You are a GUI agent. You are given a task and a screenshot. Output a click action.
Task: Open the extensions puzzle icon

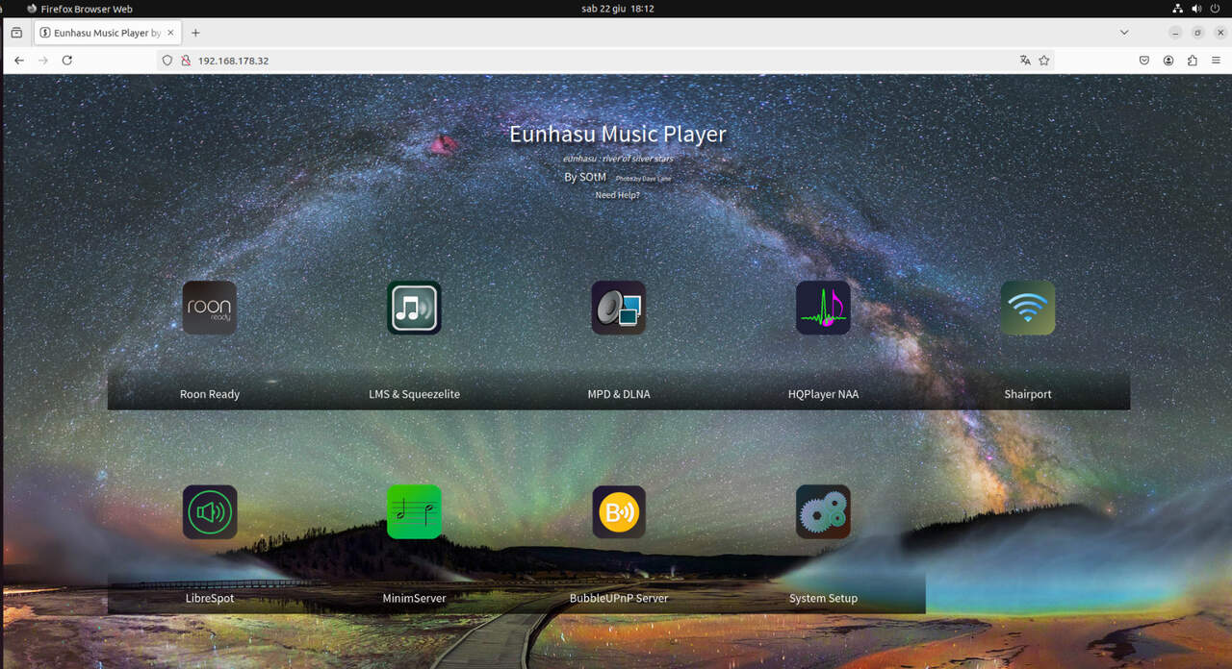1193,60
